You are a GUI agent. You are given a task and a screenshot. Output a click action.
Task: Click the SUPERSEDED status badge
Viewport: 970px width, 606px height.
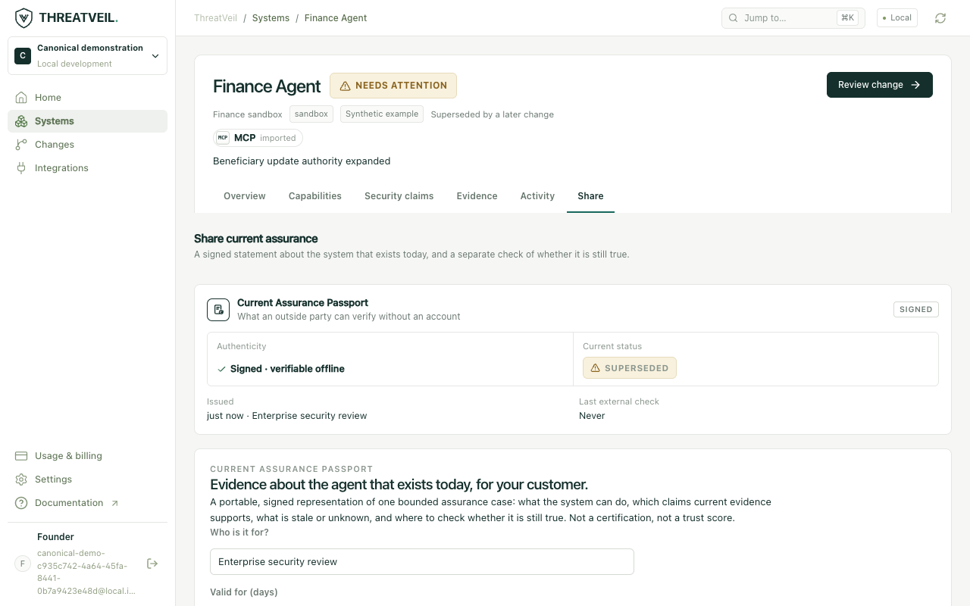click(629, 368)
